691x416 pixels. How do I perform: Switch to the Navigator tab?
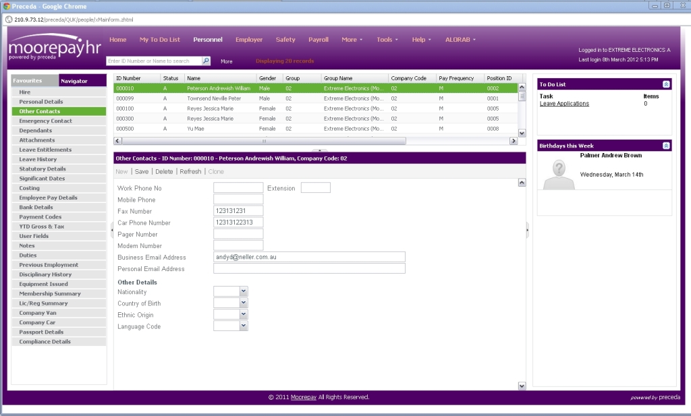(82, 80)
